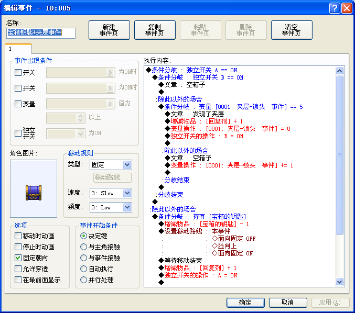Select 条件分歧：持有 [宝箱的钥匙] line
Viewport: 355px width, 313px height.
199,217
